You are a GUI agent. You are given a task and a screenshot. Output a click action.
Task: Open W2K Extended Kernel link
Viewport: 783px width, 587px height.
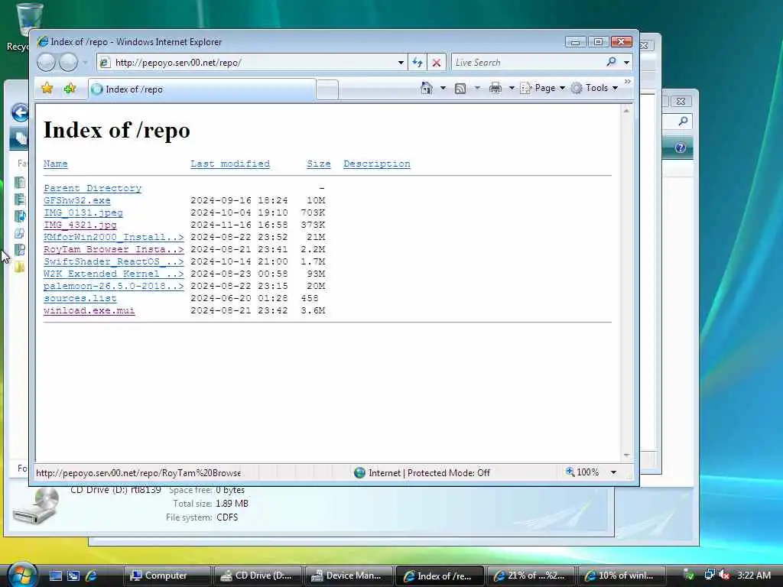[113, 274]
